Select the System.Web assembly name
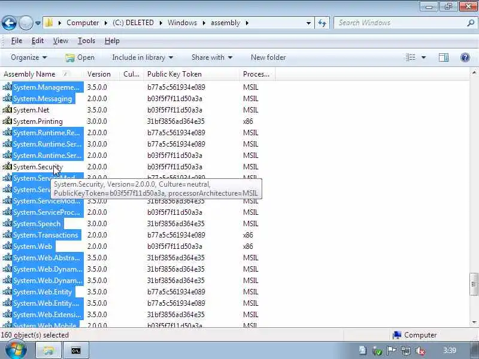Screen dimensions: 479x359 tap(33, 247)
